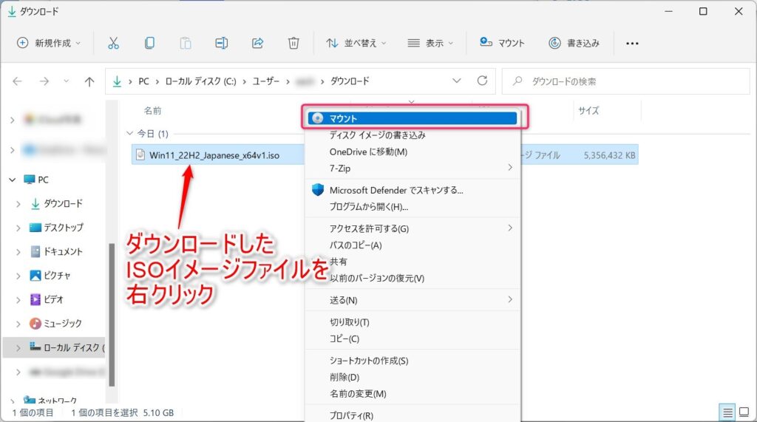Click the ダウンロードの検索 search box
The image size is (757, 422).
pyautogui.click(x=625, y=81)
